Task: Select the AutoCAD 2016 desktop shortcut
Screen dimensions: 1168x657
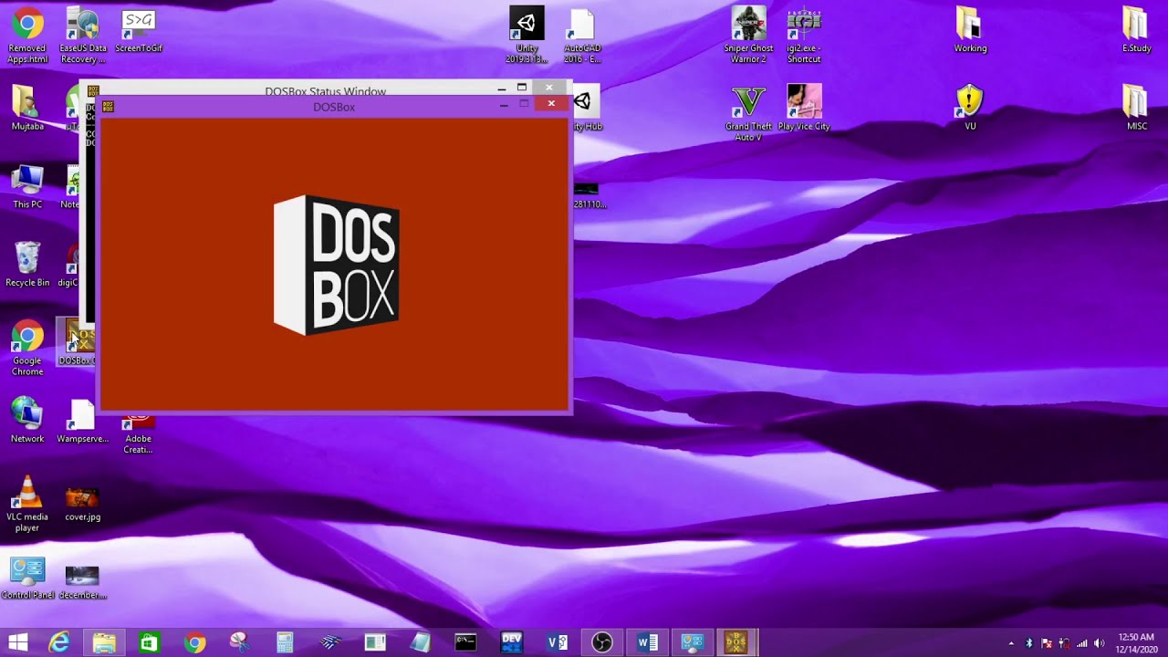Action: point(582,35)
